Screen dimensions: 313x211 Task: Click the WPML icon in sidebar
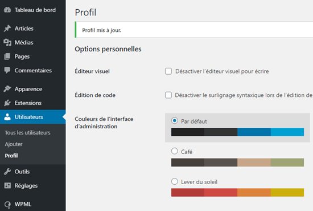(x=7, y=204)
